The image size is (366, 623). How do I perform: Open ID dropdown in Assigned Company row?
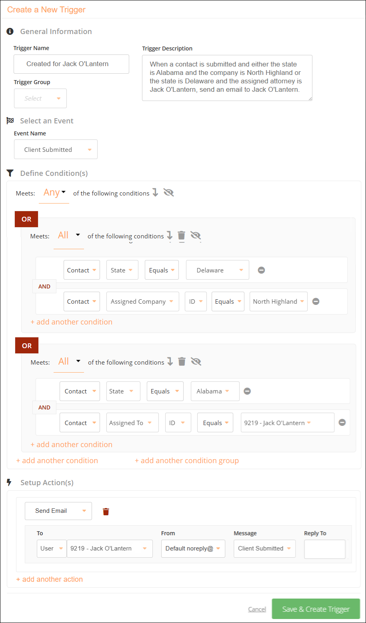click(195, 302)
